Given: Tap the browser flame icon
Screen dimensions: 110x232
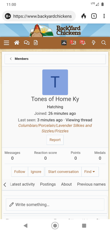Looking at the screenshot, I should pyautogui.click(x=84, y=16).
